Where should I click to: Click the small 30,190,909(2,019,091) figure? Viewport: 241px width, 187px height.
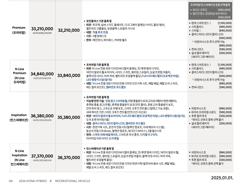[x=42, y=33]
